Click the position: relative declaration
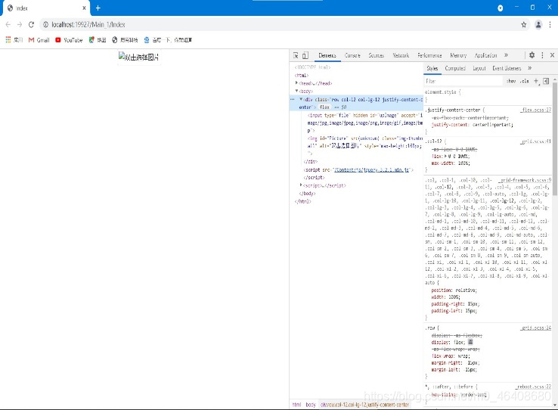Viewport: 558px width, 410px height. click(454, 290)
